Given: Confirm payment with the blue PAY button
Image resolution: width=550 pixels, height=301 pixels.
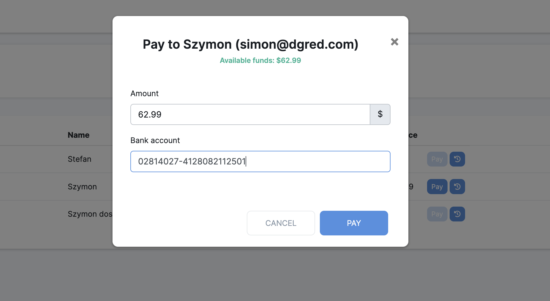Looking at the screenshot, I should 354,223.
